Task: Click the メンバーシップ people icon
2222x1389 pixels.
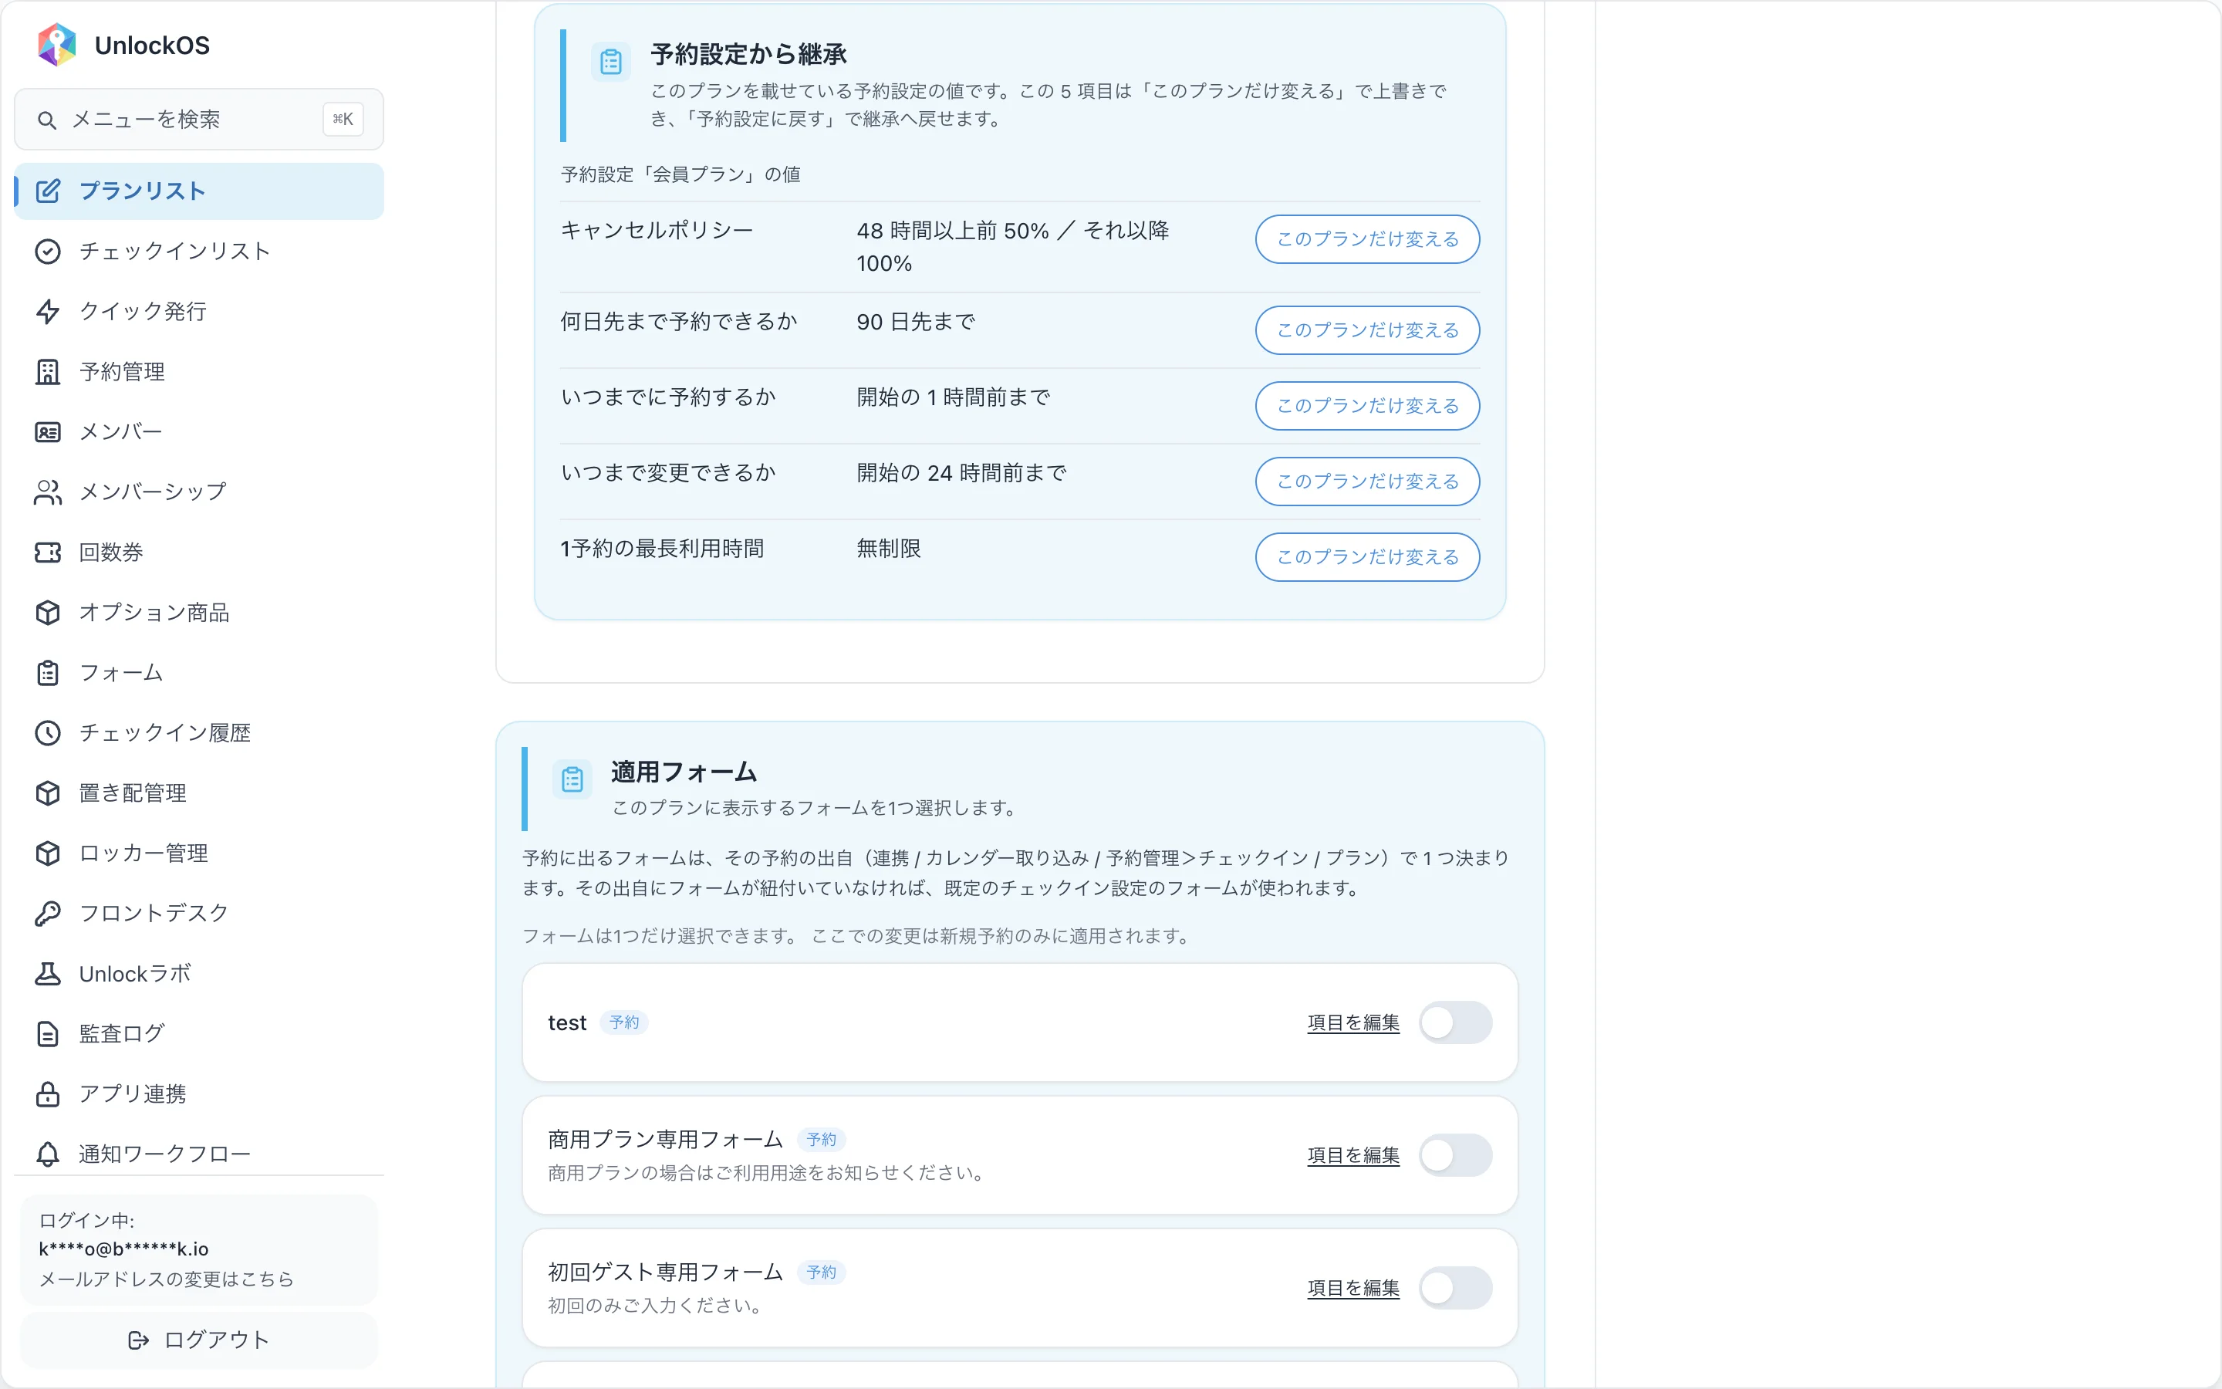Action: pyautogui.click(x=48, y=492)
